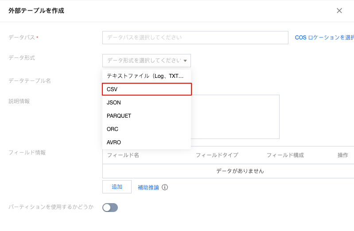Image resolution: width=354 pixels, height=231 pixels.
Task: Click the フィールド構成 column header
Action: tap(285, 155)
